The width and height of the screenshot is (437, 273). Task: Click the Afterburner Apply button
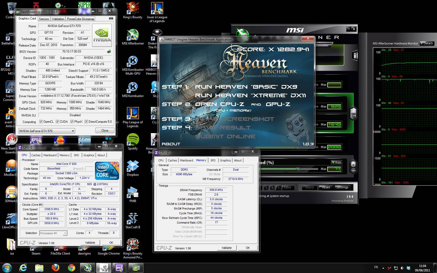point(310,187)
